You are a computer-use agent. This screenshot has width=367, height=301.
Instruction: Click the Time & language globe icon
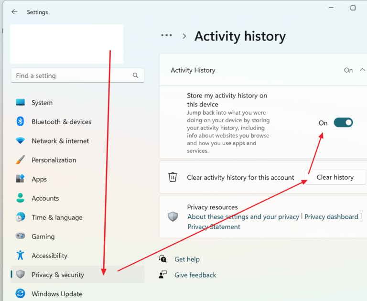coord(20,217)
